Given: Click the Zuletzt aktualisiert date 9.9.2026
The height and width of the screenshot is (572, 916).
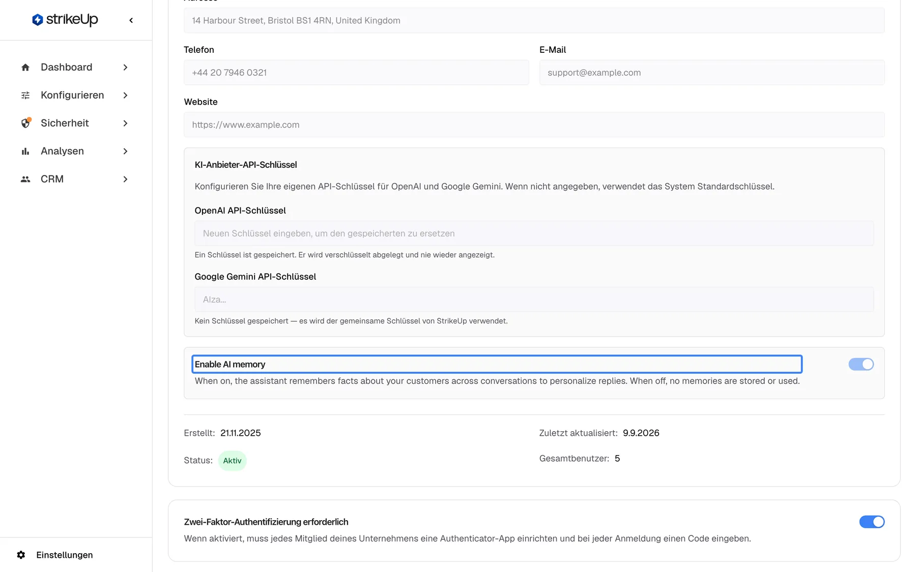Looking at the screenshot, I should [x=641, y=433].
